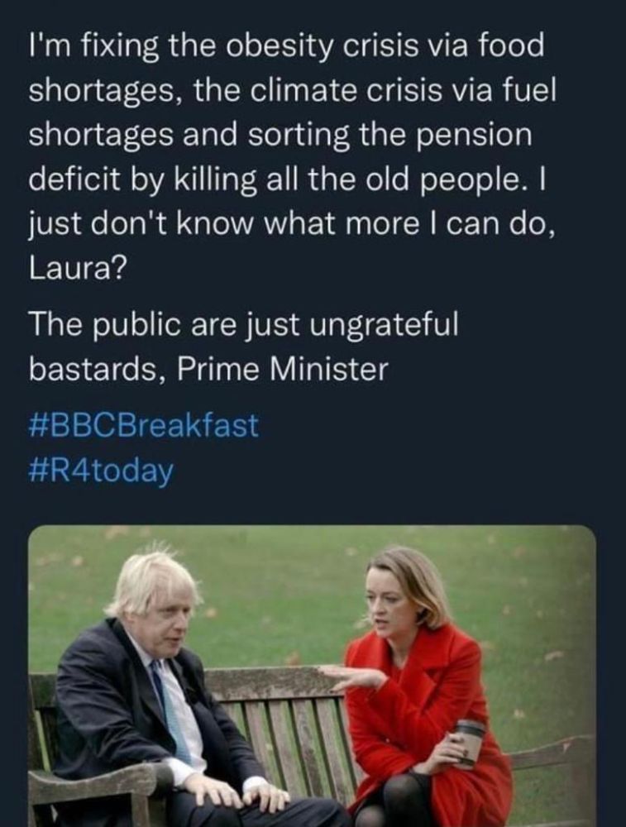This screenshot has height=827, width=626.
Task: Open the #R4today hashtag
Action: [100, 471]
